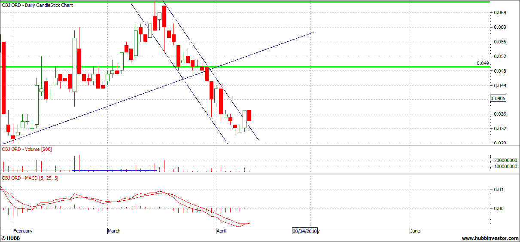Click the 0.049 support level label
This screenshot has height=242, width=520.
(483, 63)
